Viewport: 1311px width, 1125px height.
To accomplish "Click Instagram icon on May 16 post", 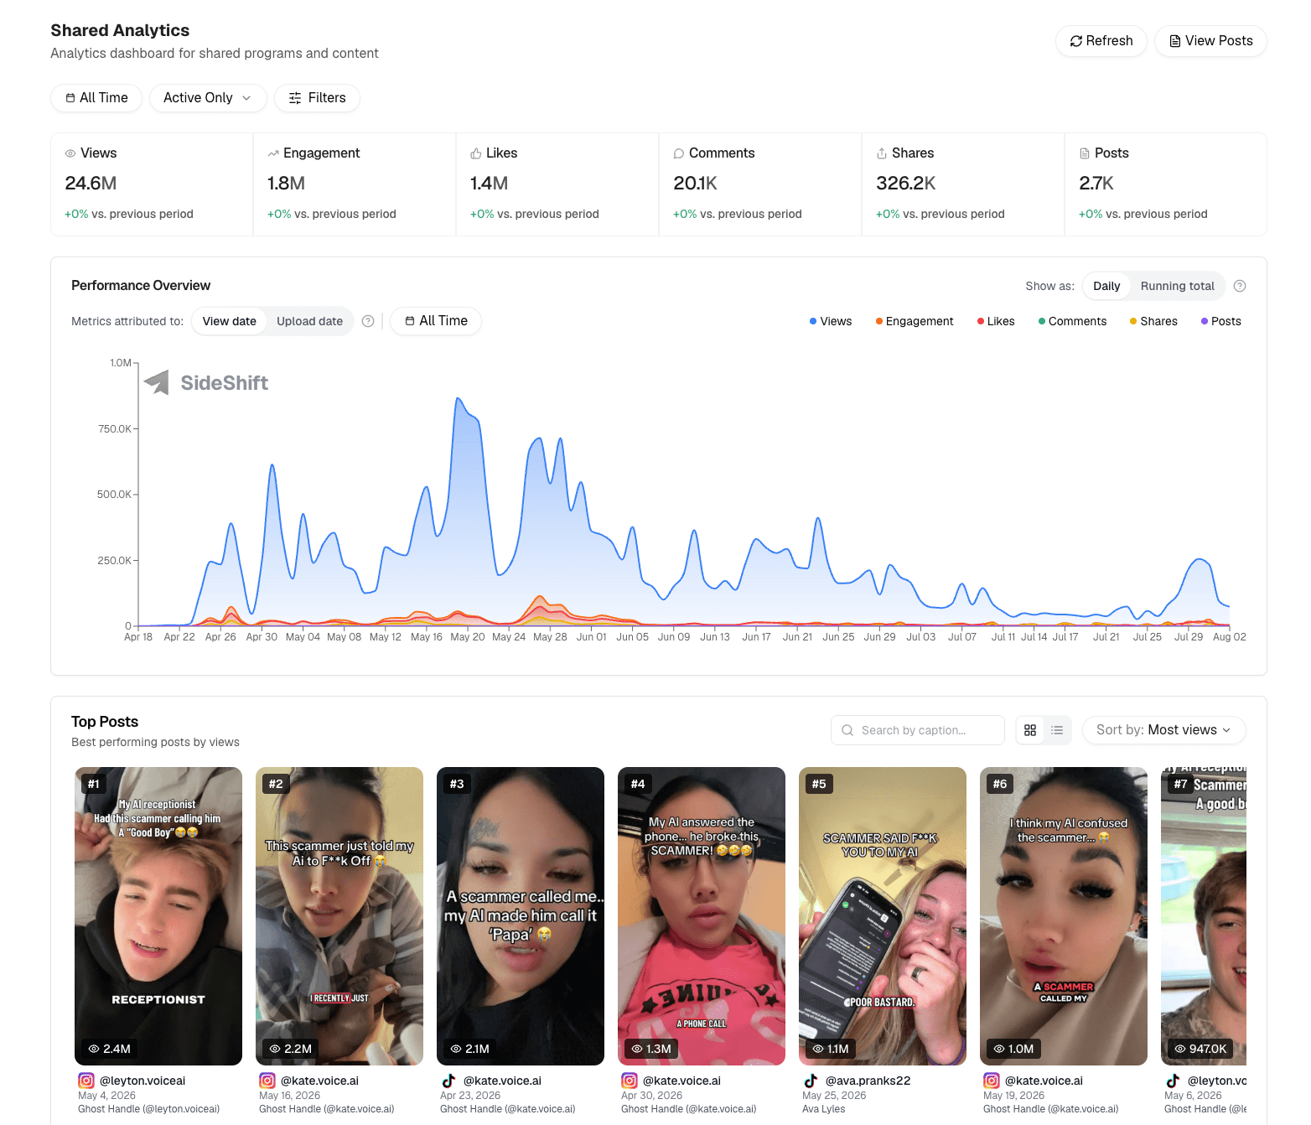I will tap(267, 1081).
